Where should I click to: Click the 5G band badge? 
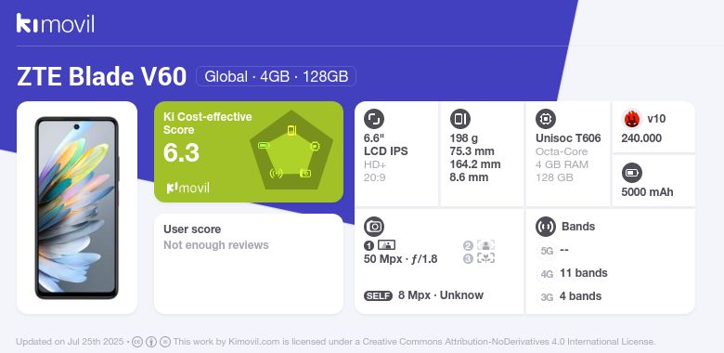click(x=547, y=251)
